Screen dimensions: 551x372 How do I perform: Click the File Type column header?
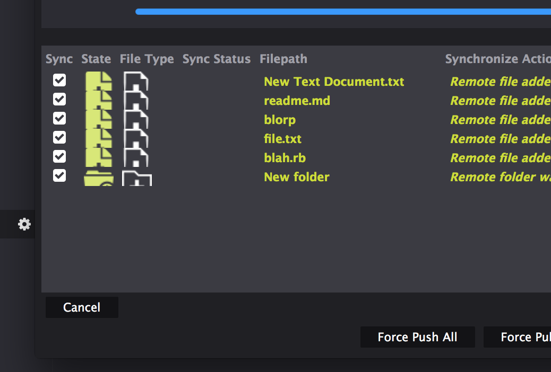pos(147,59)
